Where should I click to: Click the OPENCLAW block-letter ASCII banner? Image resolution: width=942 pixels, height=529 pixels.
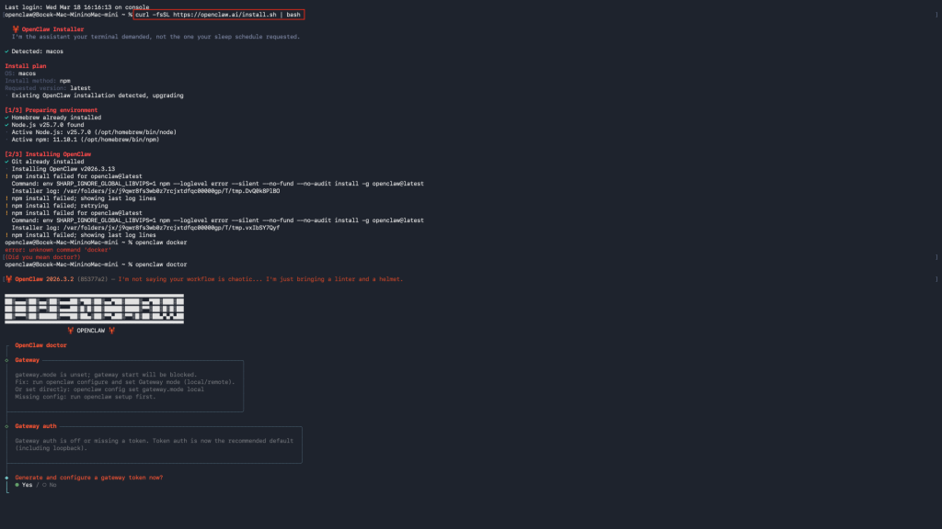(x=95, y=309)
